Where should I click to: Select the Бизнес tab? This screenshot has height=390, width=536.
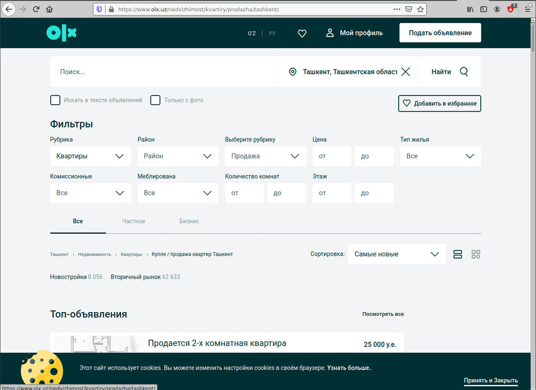189,221
